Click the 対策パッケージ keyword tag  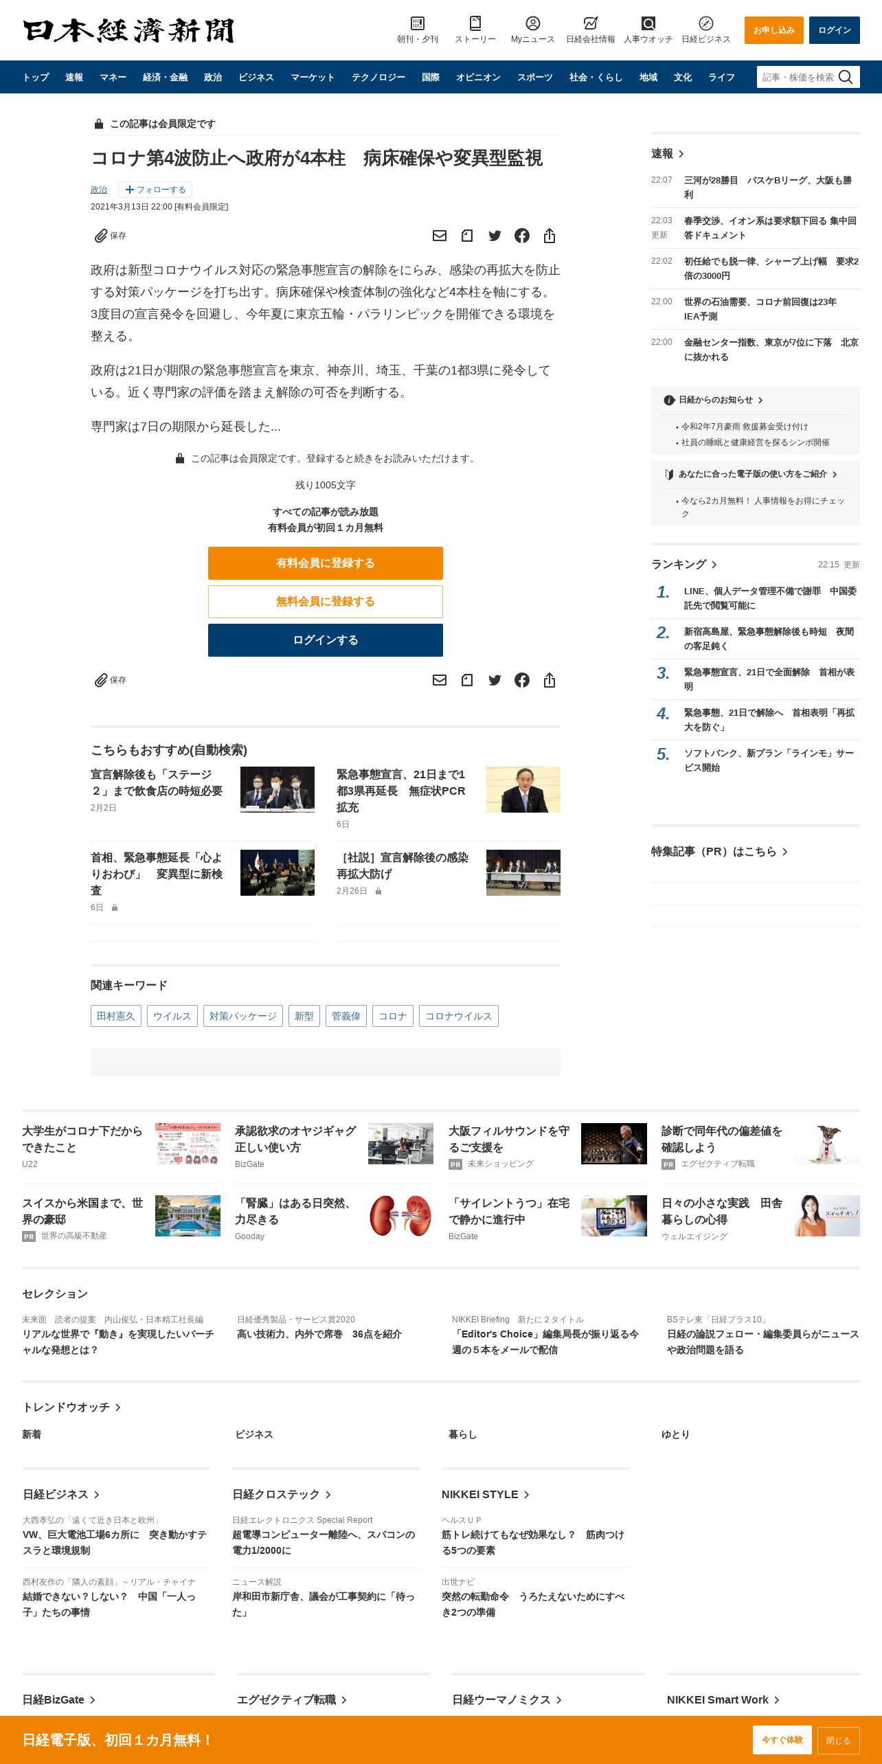243,1016
